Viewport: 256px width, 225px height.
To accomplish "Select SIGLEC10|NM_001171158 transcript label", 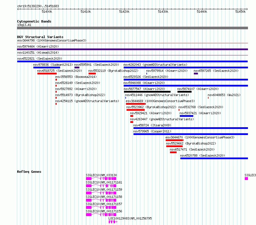I will coord(104,197).
